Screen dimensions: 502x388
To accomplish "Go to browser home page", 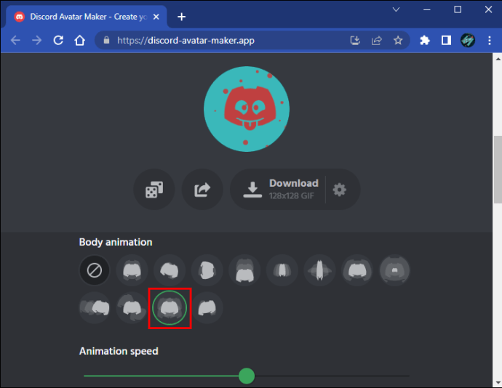I will coord(80,40).
